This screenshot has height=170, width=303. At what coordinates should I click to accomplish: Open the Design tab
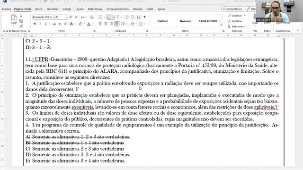click(67, 9)
